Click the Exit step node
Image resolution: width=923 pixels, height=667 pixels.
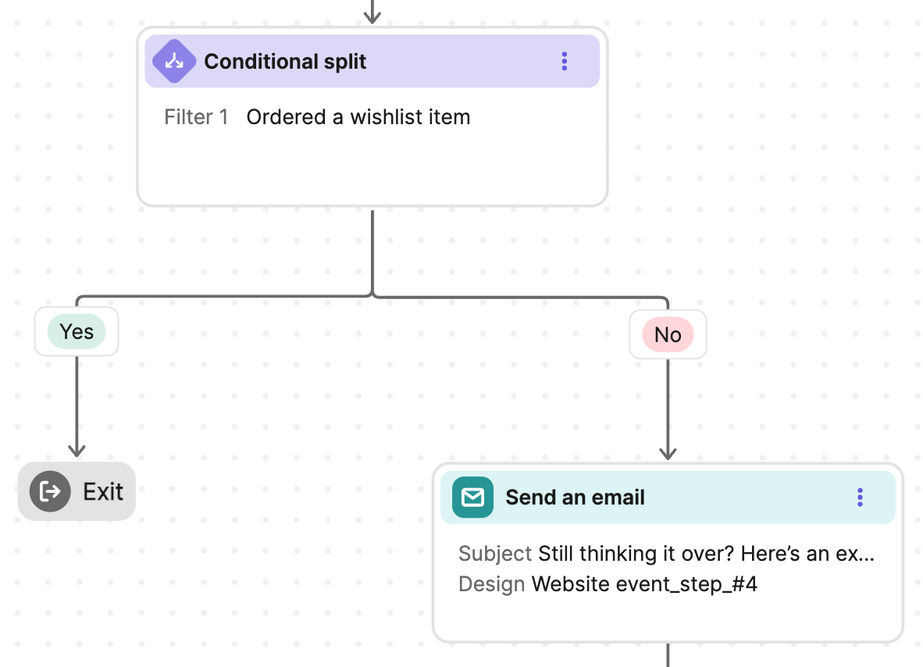tap(77, 491)
